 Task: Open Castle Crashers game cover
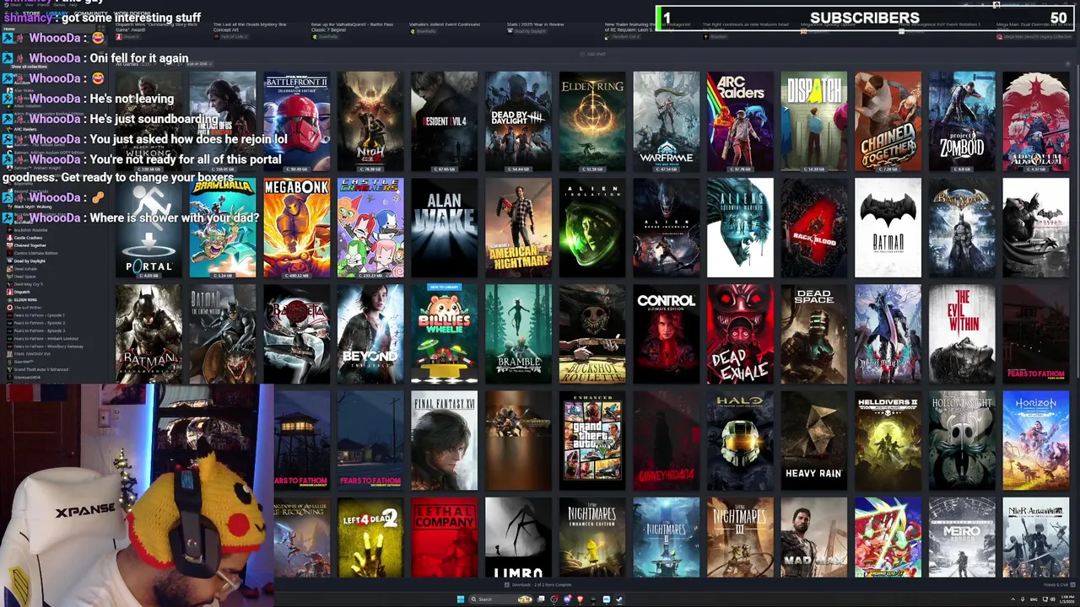click(370, 228)
